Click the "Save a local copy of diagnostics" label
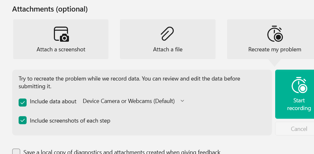 [122, 152]
